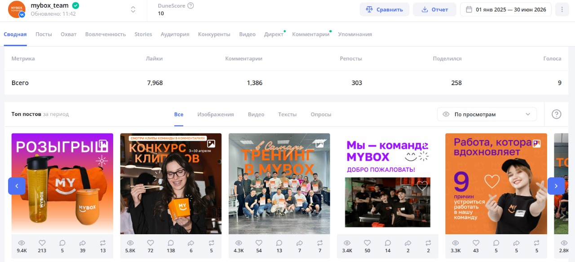Image resolution: width=575 pixels, height=262 pixels.
Task: Click the likes heart icon above 72
Action: click(x=150, y=243)
